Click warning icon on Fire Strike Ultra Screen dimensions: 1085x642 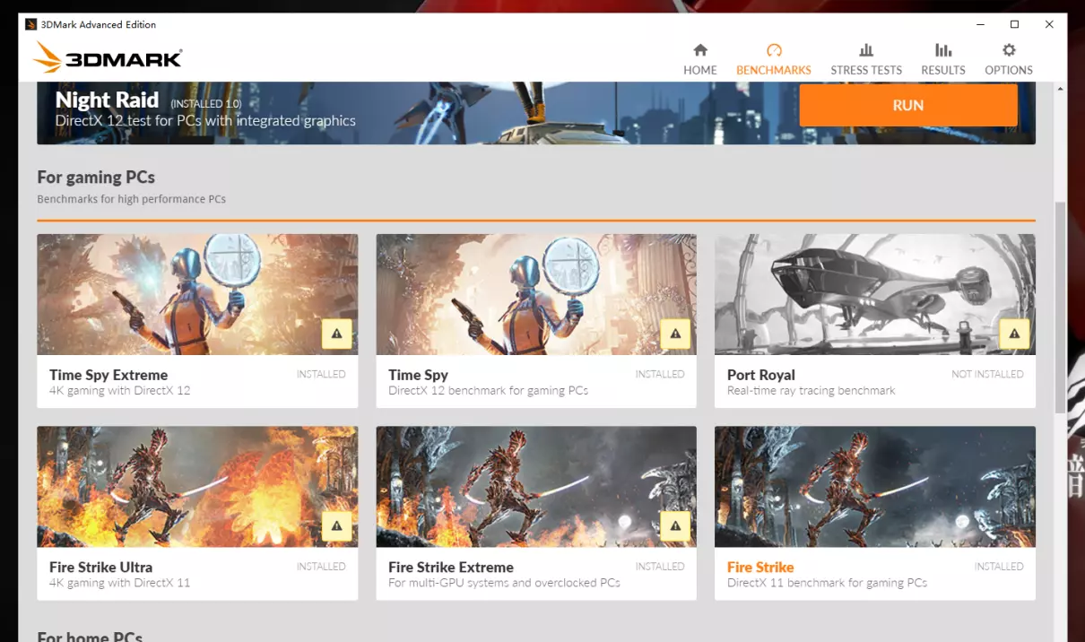(x=336, y=525)
